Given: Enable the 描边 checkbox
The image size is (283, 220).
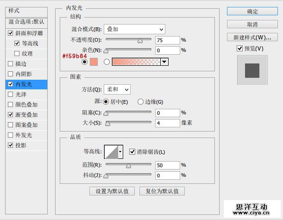Looking at the screenshot, I should [x=11, y=63].
